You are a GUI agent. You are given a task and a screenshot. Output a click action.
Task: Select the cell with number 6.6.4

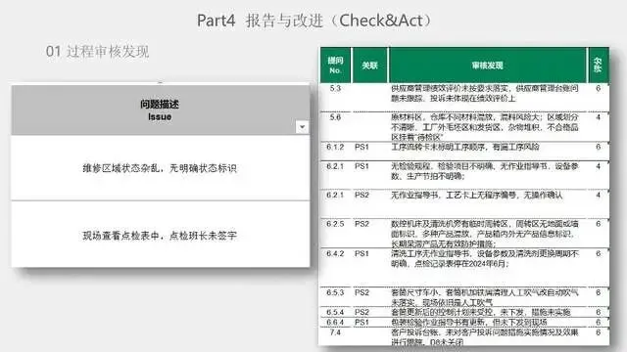(x=335, y=322)
